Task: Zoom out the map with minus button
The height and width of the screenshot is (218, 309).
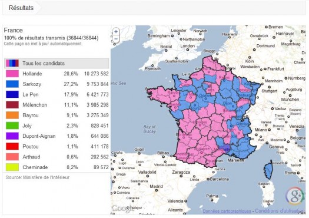Action: click(x=116, y=39)
